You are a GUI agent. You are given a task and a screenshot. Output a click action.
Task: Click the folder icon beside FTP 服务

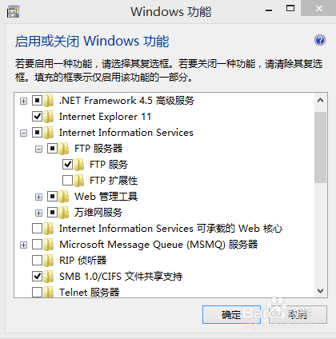click(79, 165)
